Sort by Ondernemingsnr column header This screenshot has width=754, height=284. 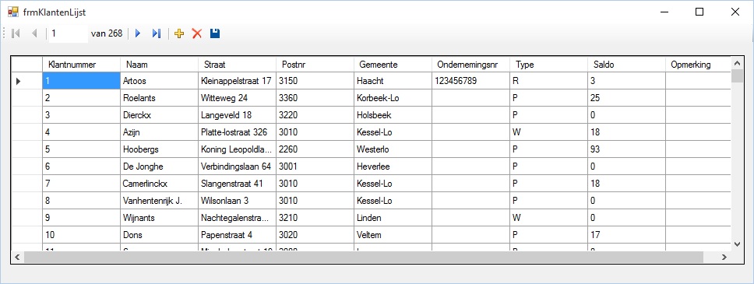click(x=470, y=65)
